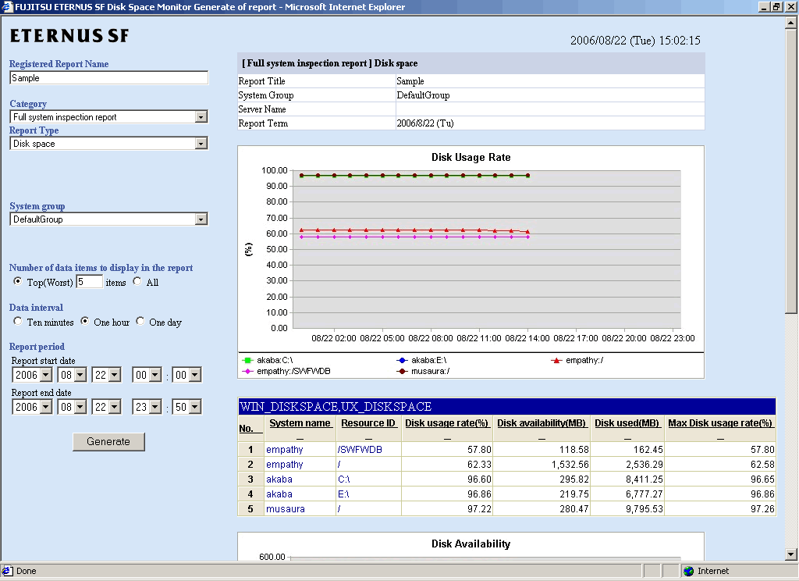Sort by System name column header
The height and width of the screenshot is (581, 799).
[x=300, y=423]
